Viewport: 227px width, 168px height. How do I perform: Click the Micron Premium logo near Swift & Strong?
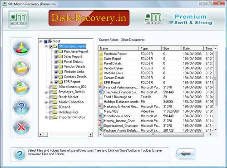(x=153, y=19)
